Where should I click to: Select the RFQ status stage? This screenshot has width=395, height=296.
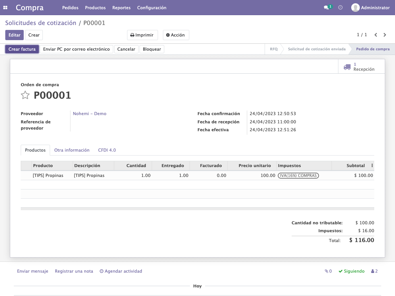(274, 49)
